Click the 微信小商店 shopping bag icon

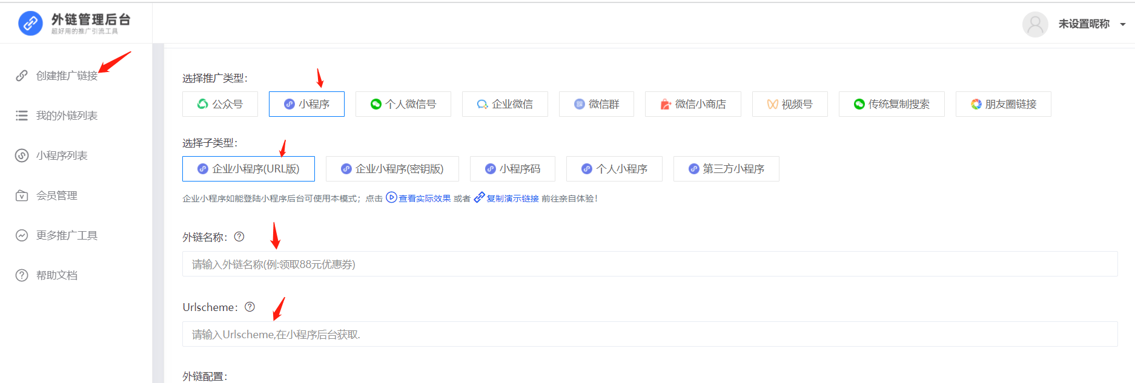tap(666, 104)
